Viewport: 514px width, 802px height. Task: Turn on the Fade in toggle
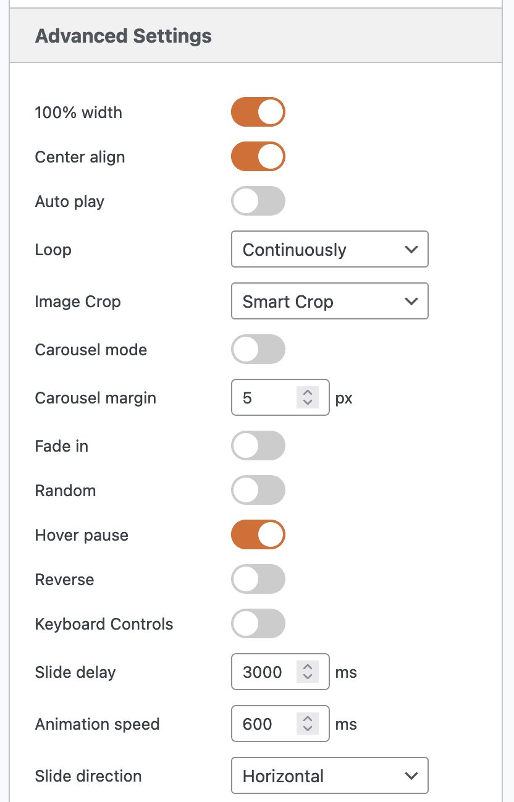coord(258,446)
